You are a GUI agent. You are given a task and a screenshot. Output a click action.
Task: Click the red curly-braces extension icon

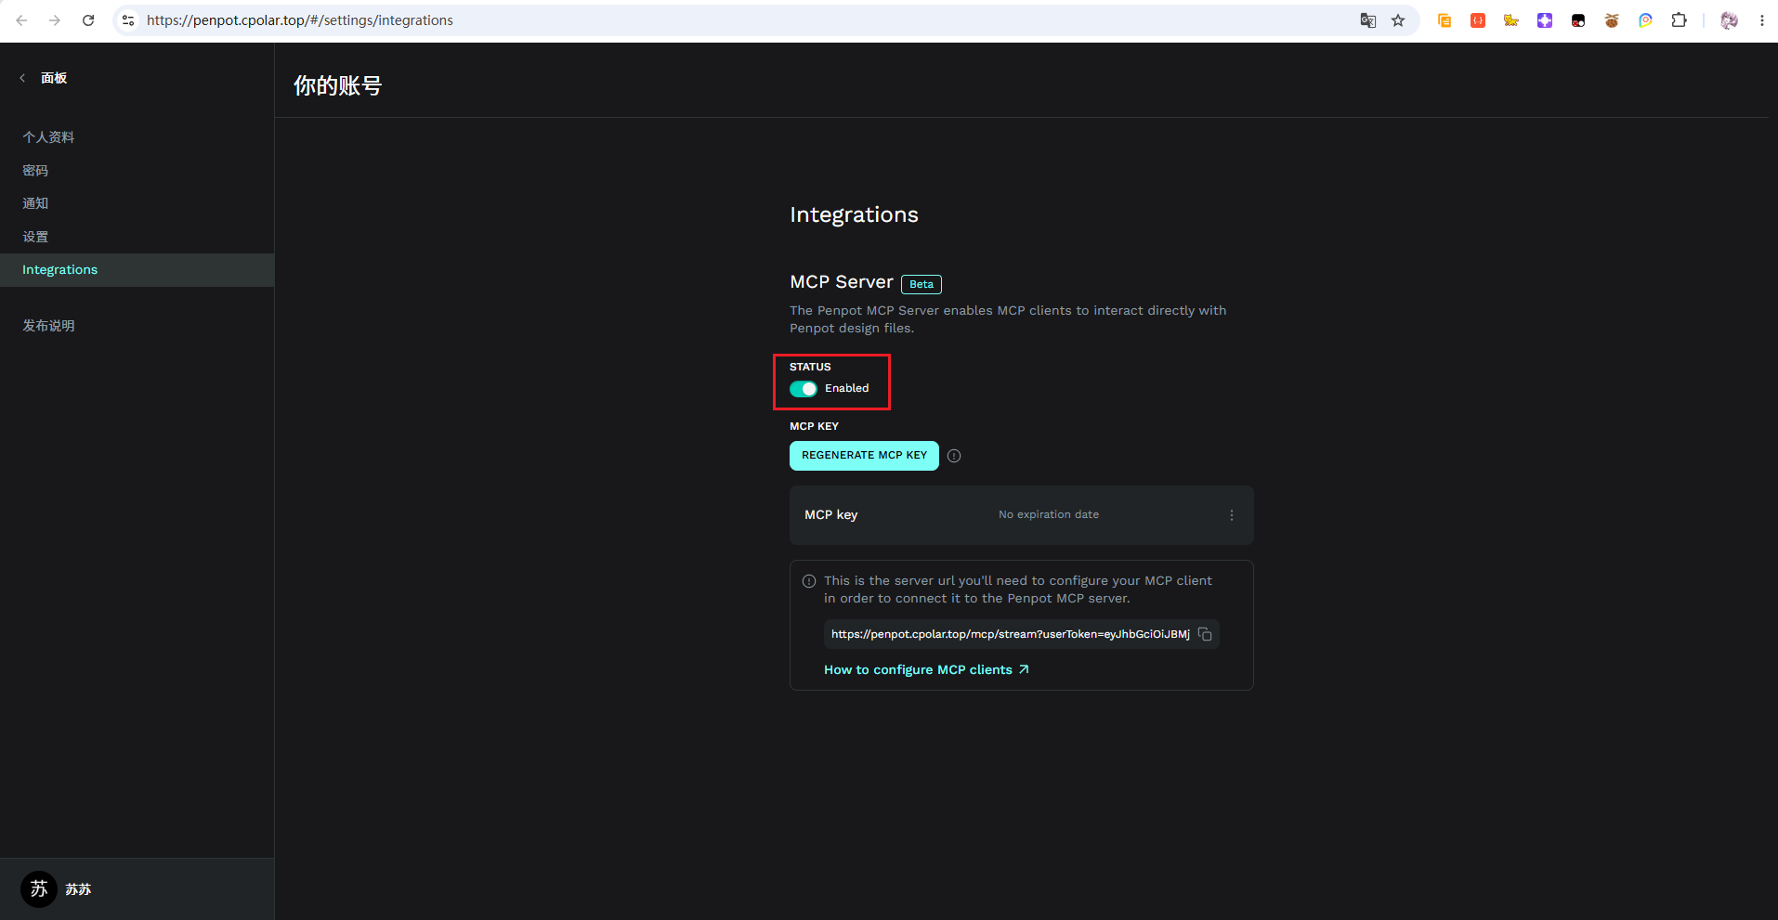pos(1478,20)
